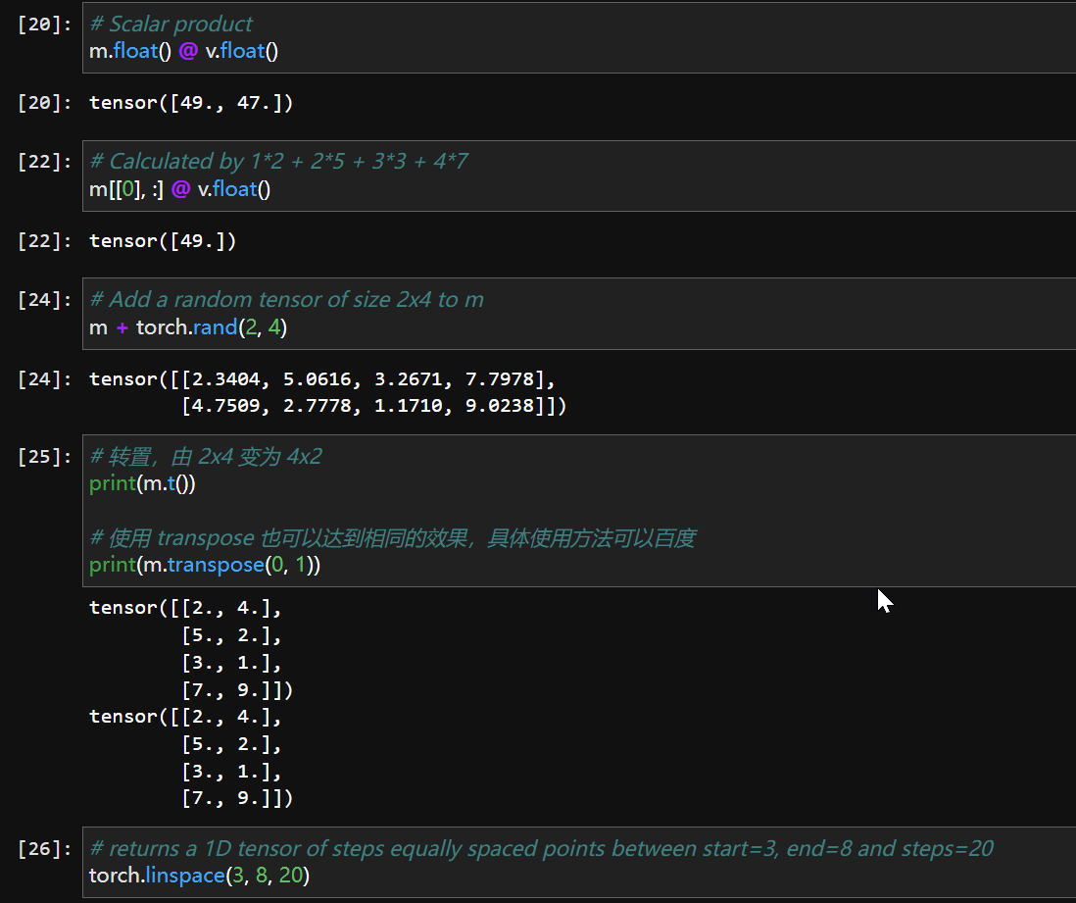Viewport: 1076px width, 903px height.
Task: Click comment beginning '# 使用 transpose 也可以达到'
Action: point(393,537)
